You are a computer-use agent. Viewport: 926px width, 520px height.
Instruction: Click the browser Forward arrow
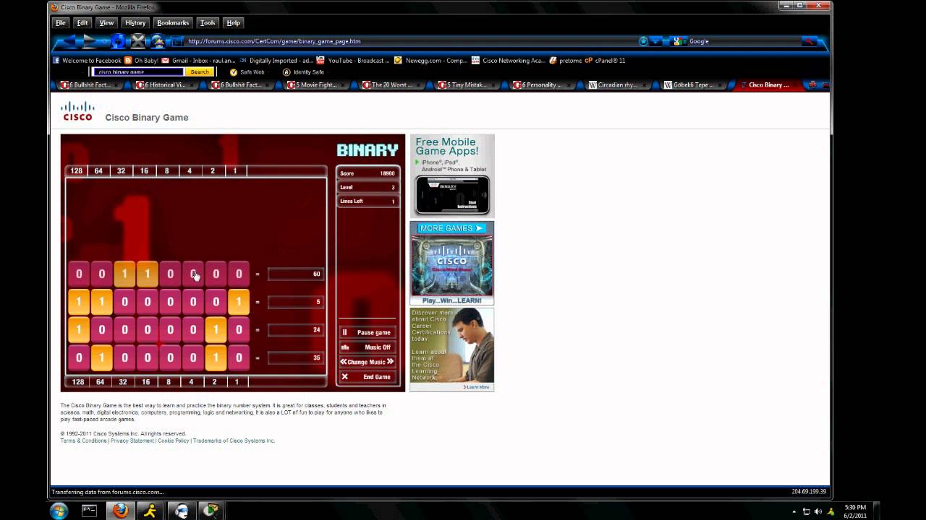pos(91,41)
